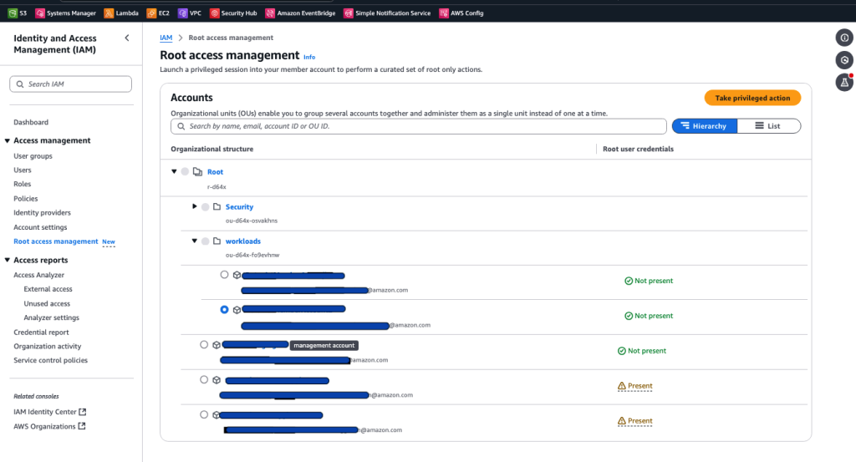Click the IAM Identity Center external link icon
Image resolution: width=856 pixels, height=462 pixels.
pyautogui.click(x=83, y=412)
